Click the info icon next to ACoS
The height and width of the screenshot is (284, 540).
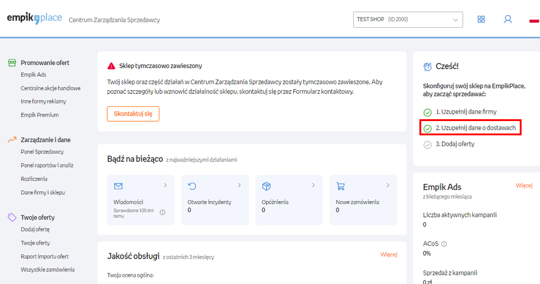click(x=444, y=244)
